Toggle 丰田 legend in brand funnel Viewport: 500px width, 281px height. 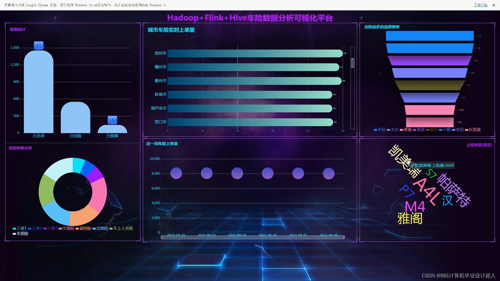coord(379,130)
